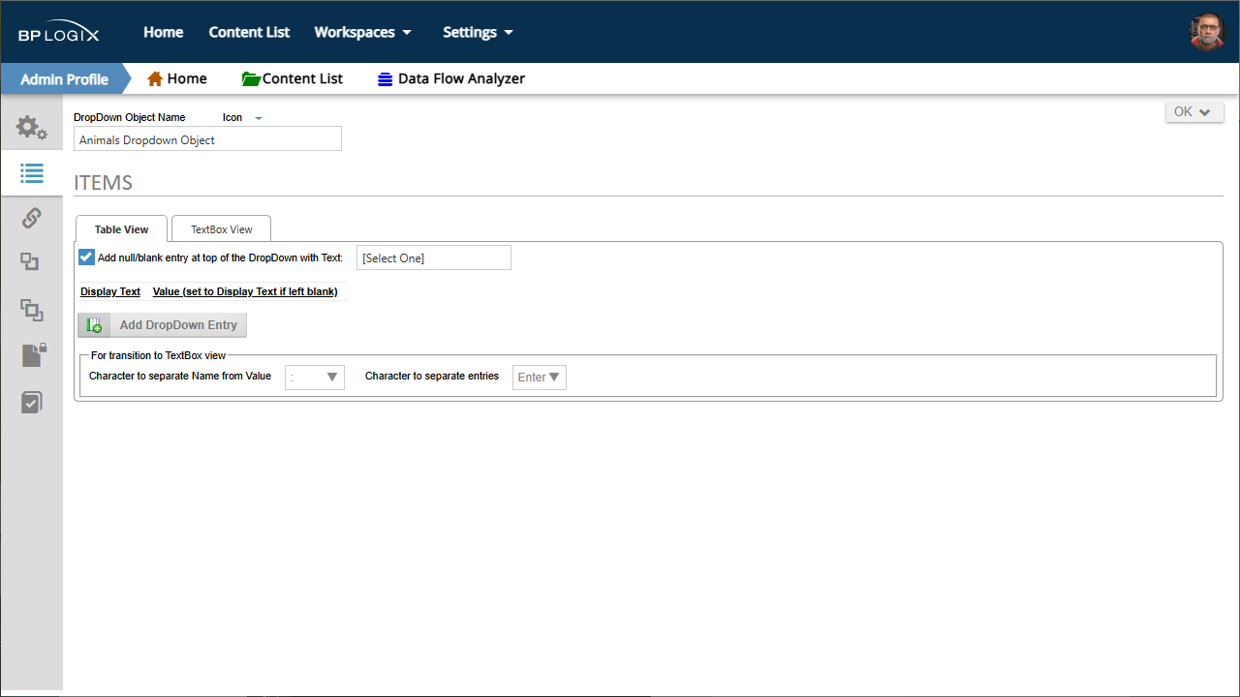
Task: Click the ITEMS section heading
Action: point(103,183)
